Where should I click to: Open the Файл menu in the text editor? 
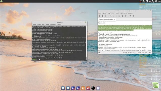coord(100,13)
